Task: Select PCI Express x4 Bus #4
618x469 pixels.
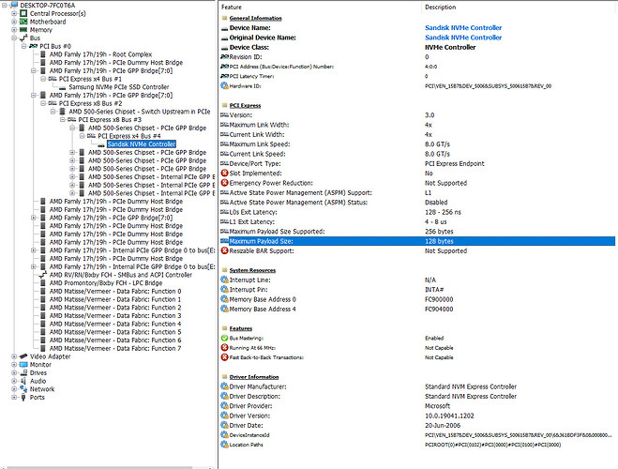Action: (x=129, y=136)
